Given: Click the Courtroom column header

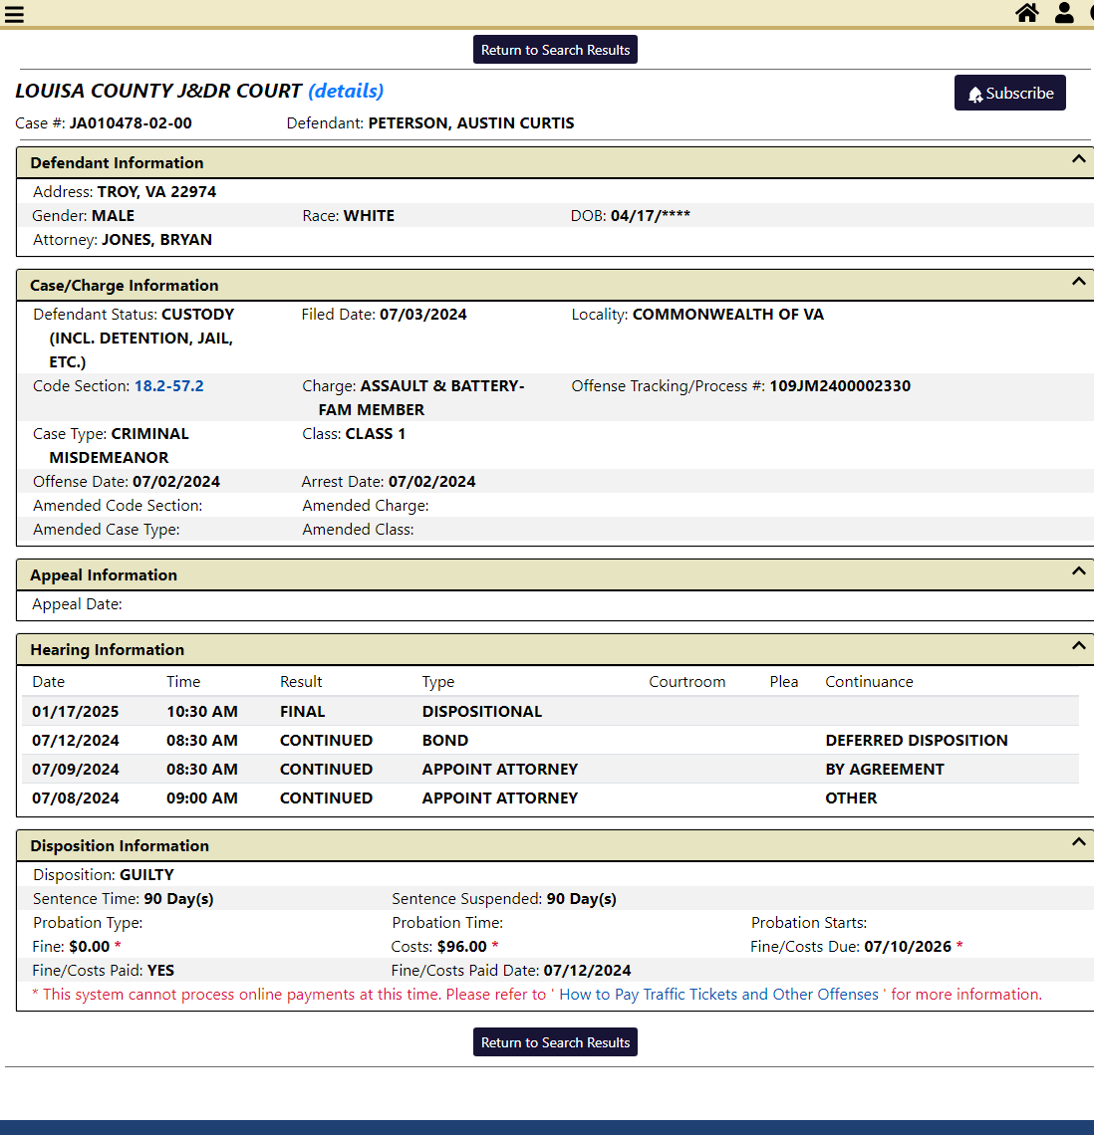Looking at the screenshot, I should (686, 682).
